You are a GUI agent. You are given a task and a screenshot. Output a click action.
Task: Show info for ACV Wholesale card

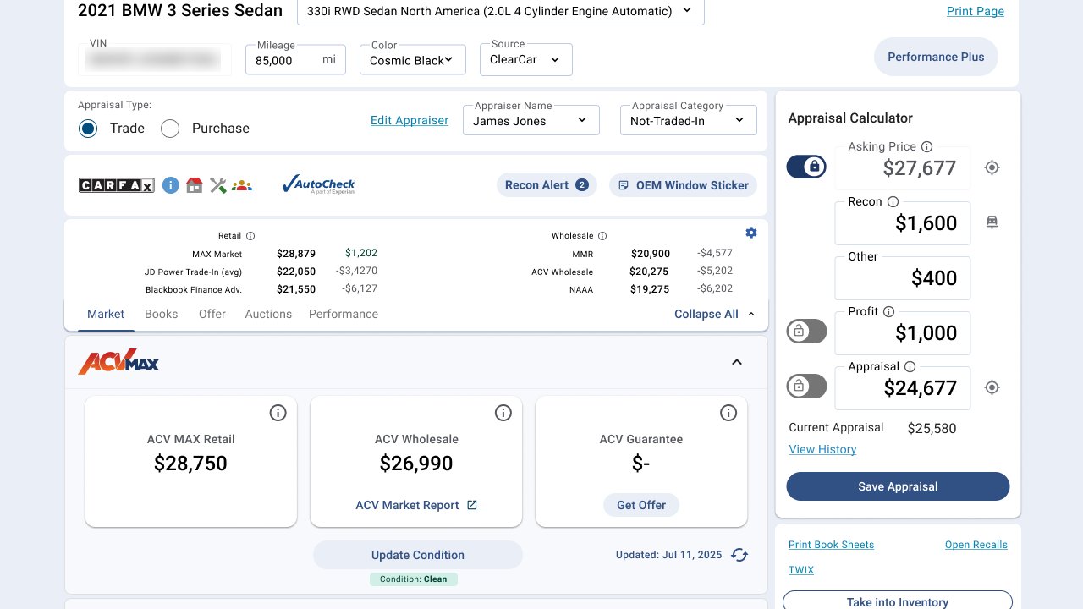[503, 413]
